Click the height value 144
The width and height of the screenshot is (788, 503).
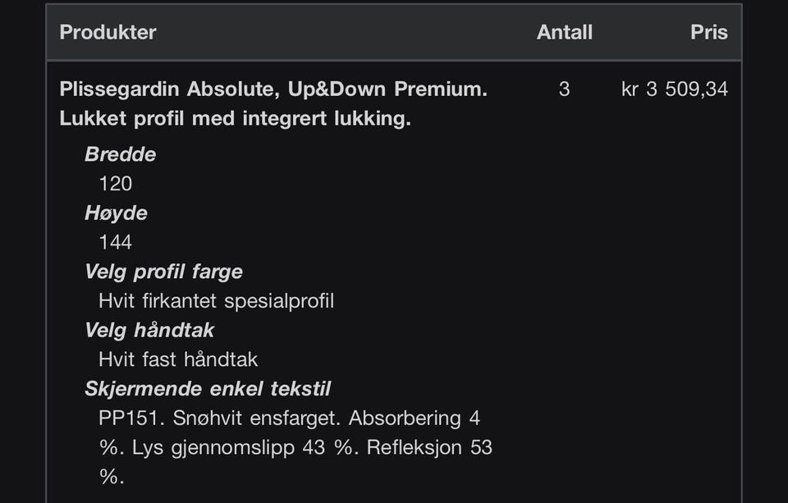coord(116,243)
